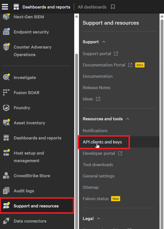Click the Investigate magnifier icon
The width and height of the screenshot is (164, 229).
pyautogui.click(x=6, y=77)
